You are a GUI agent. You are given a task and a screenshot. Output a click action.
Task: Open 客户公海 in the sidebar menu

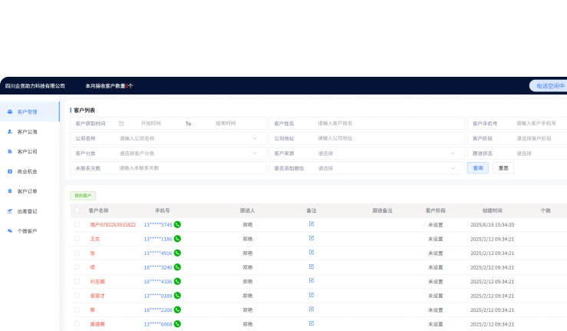(27, 132)
